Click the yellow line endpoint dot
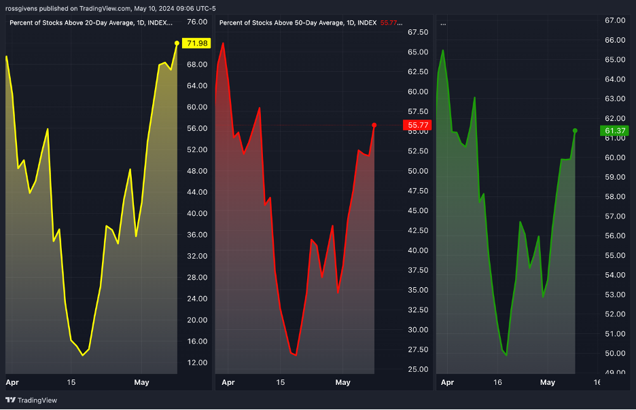 pos(177,43)
